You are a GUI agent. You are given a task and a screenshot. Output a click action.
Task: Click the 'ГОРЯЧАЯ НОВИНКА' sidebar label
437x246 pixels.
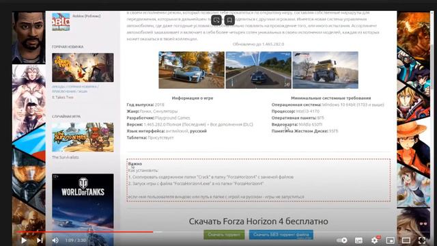point(68,47)
